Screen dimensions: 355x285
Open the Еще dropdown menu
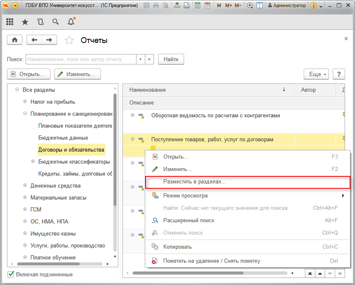(316, 74)
